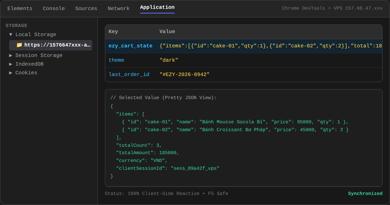Expand the Session Storage arrow
390x205 pixels.
coord(11,55)
